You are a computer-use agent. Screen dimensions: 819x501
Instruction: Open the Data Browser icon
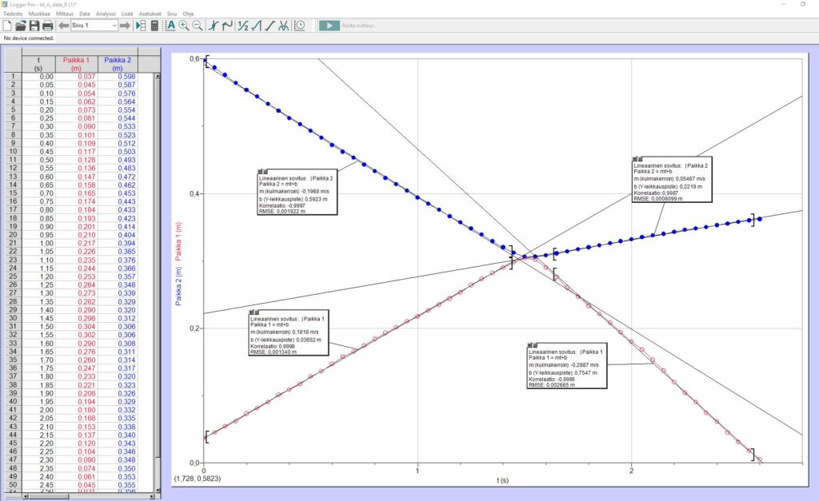click(141, 26)
